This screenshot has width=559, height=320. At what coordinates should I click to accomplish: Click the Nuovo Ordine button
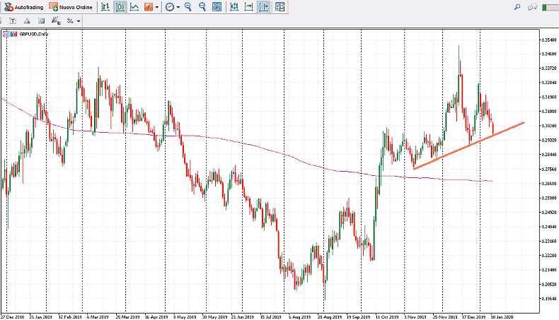pos(71,7)
